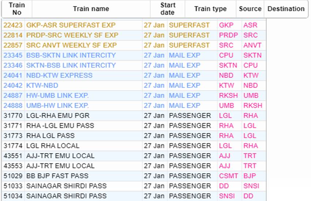Select the Train type column header

tap(210, 9)
